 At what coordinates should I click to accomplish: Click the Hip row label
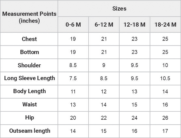click(29, 118)
